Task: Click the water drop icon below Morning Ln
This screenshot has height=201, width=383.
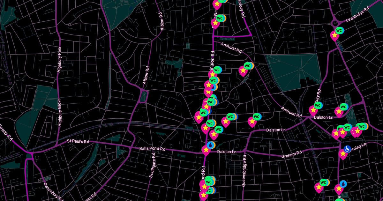Action: tap(343, 184)
